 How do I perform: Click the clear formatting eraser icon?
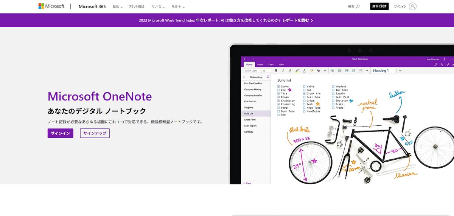coord(312,71)
